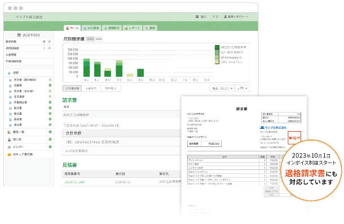Click the メンバー icon in sidebar

(x=9, y=147)
